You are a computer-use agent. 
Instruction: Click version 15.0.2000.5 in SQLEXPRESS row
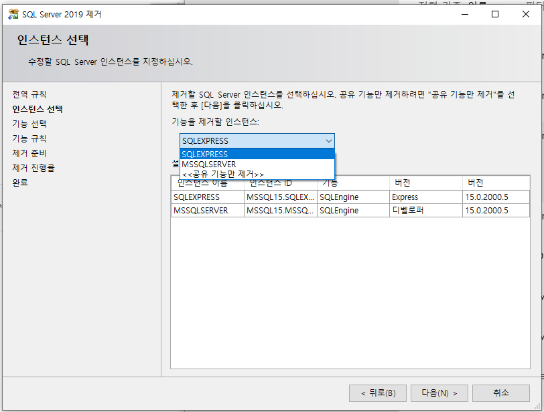[x=496, y=197]
